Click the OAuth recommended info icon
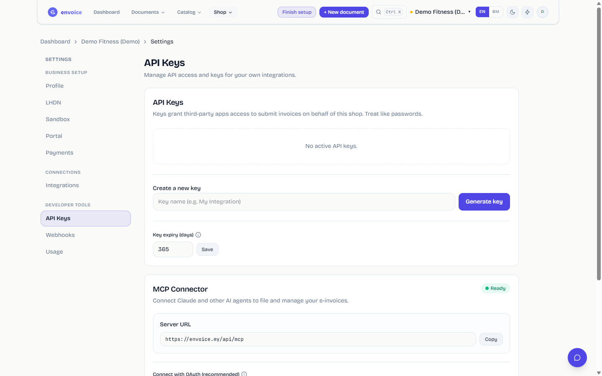The image size is (602, 376). 244,374
